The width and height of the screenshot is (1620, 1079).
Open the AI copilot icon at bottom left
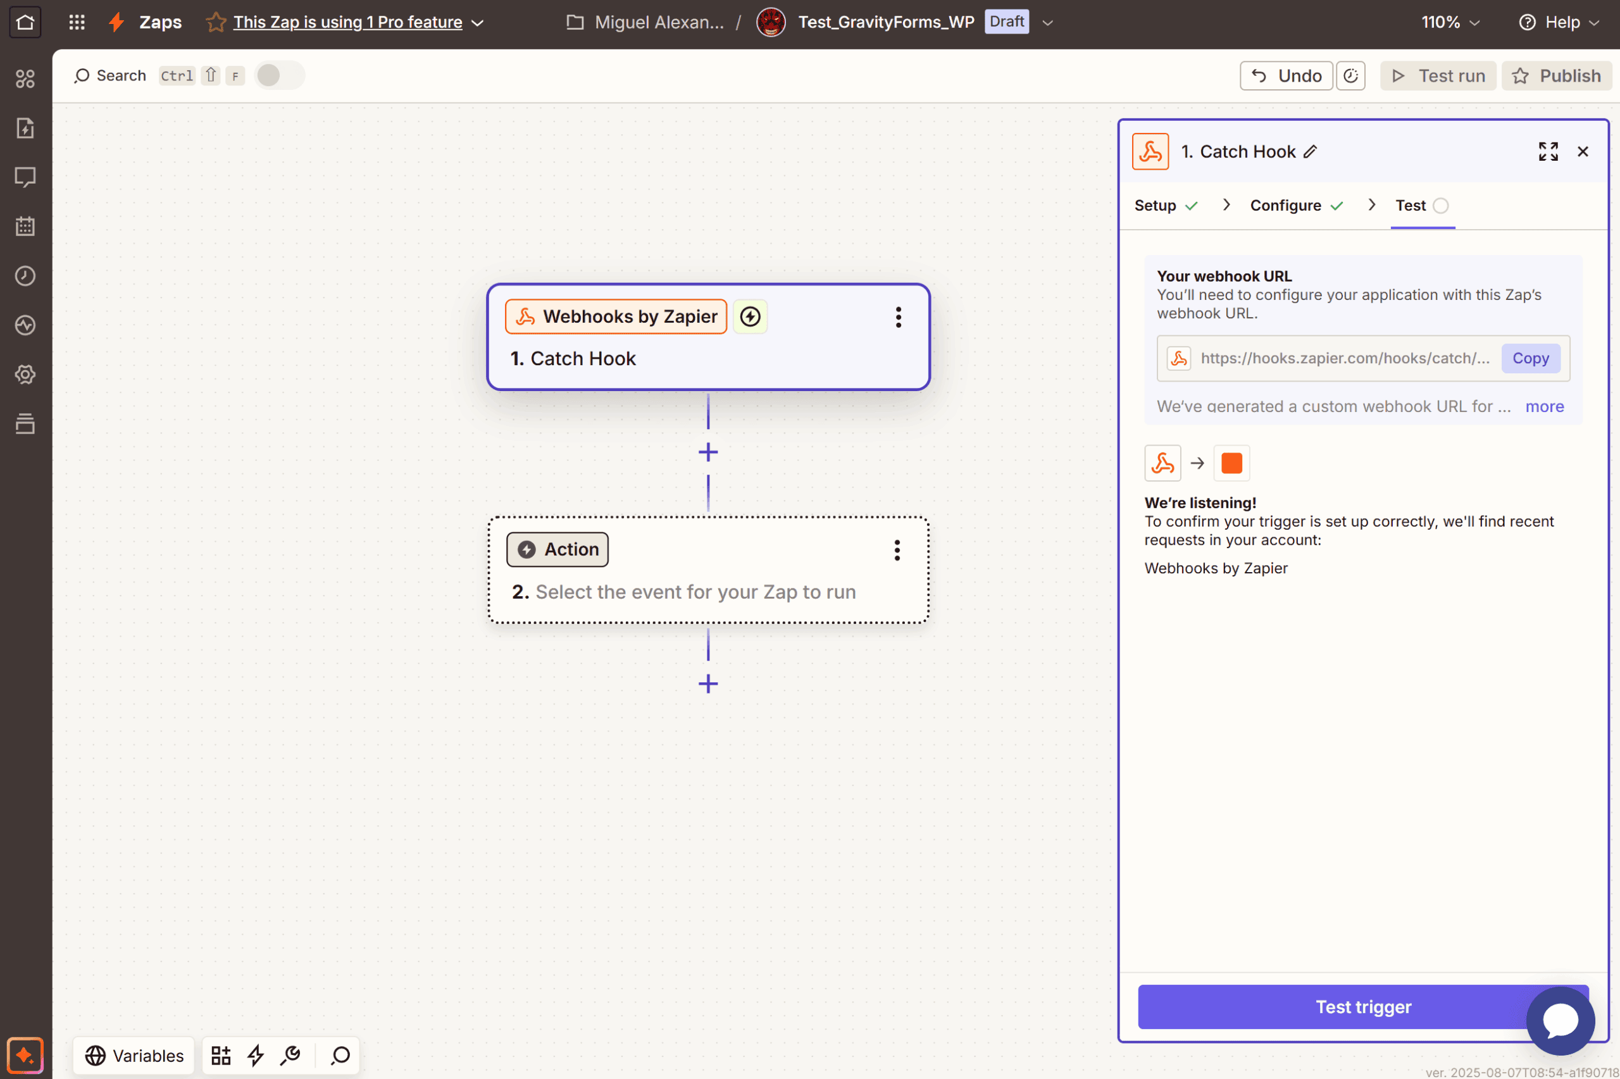[25, 1055]
